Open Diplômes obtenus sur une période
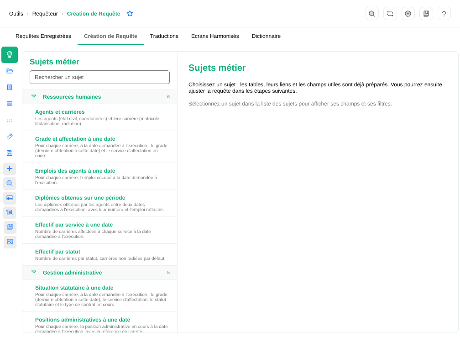 point(100,204)
